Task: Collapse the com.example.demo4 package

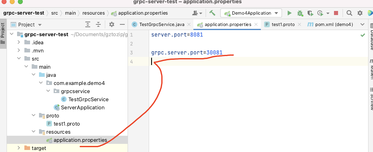Action: point(41,83)
